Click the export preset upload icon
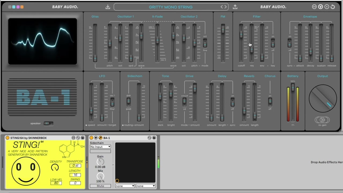The height and width of the screenshot is (193, 343). tap(235, 7)
